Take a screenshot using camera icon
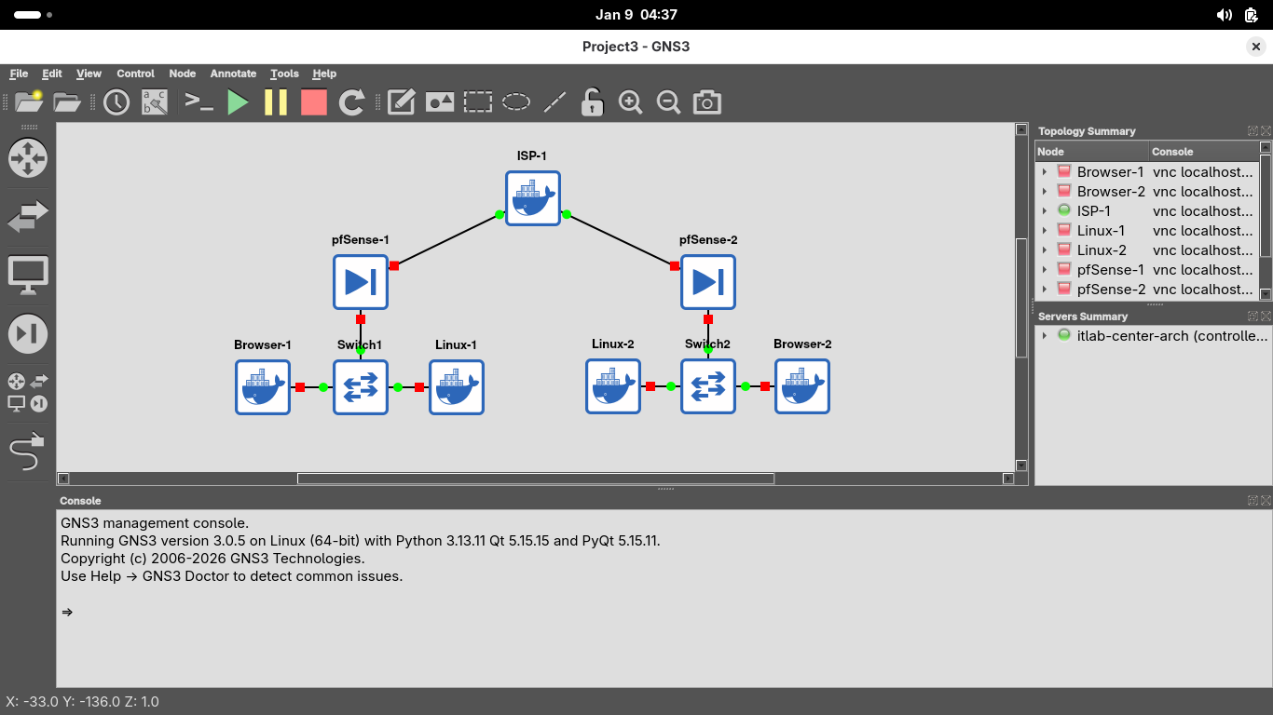The width and height of the screenshot is (1273, 715). [707, 102]
